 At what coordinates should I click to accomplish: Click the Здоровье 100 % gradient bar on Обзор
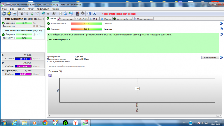pyautogui.click(x=87, y=29)
